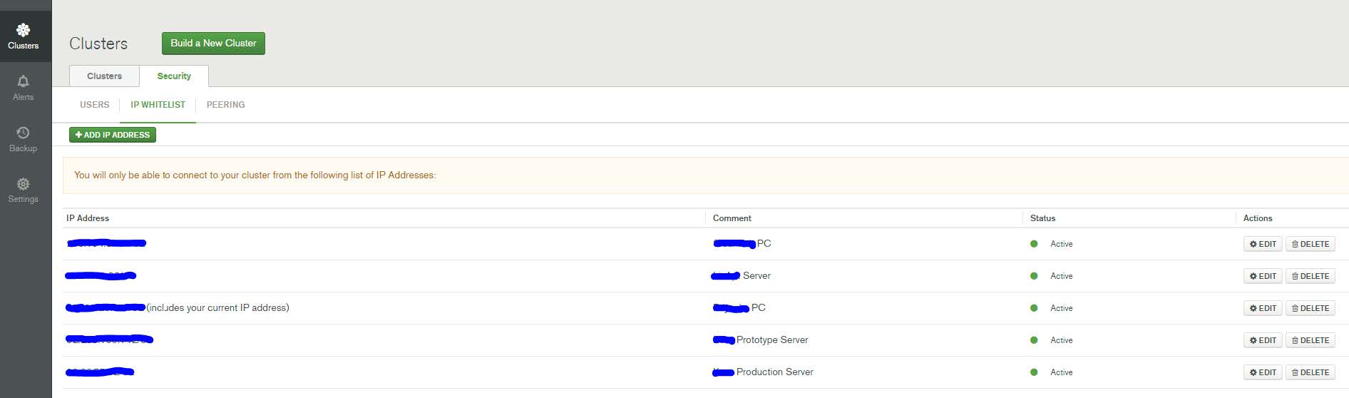The height and width of the screenshot is (398, 1349).
Task: Delete the Server whitelist entry
Action: click(x=1310, y=276)
